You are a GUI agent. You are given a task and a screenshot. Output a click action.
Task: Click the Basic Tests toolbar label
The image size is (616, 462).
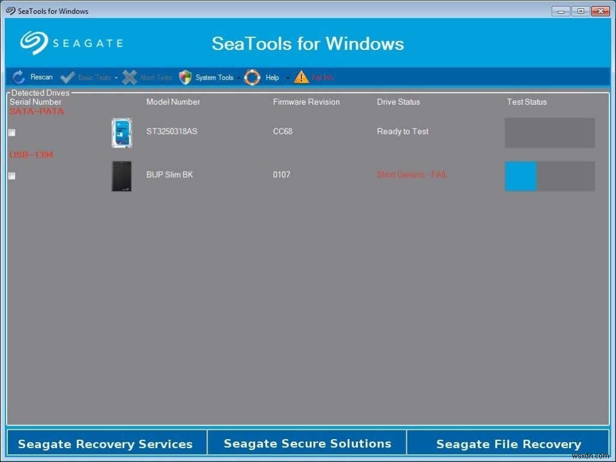tap(94, 78)
